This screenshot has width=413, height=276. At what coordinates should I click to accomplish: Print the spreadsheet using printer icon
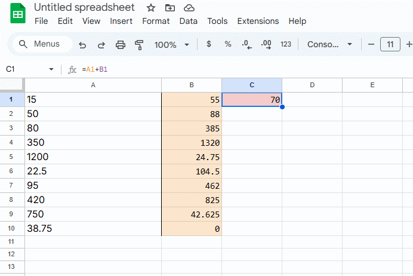pyautogui.click(x=121, y=45)
